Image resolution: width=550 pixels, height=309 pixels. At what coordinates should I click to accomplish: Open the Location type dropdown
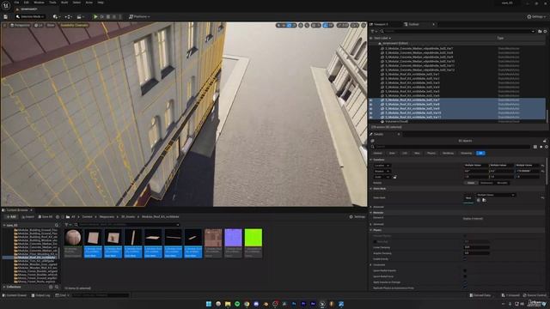pos(382,166)
